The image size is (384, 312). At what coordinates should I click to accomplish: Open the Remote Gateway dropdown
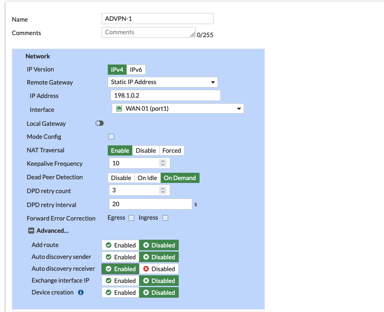[162, 82]
